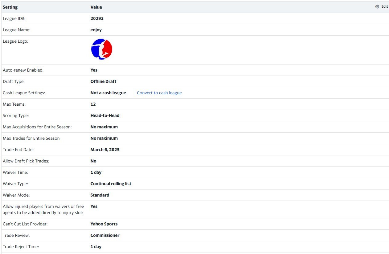Click the Allow injured players setting label

[43, 209]
